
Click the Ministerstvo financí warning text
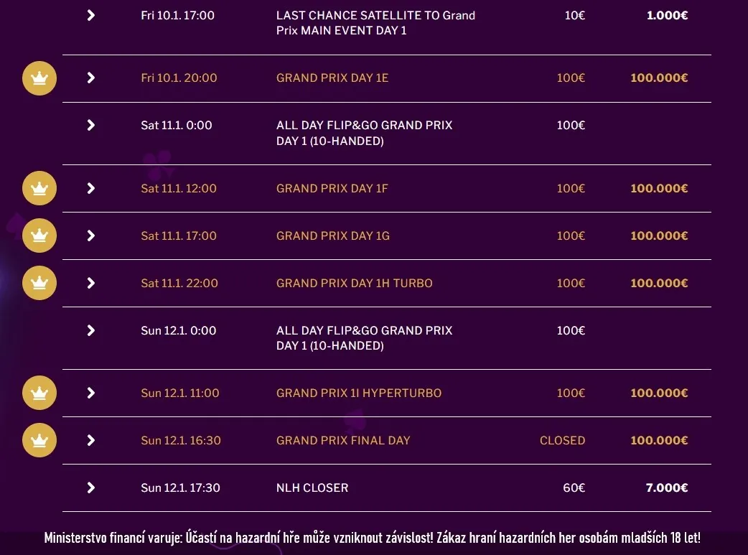372,538
